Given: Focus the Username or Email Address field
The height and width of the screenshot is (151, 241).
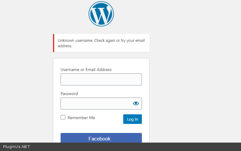Looking at the screenshot, I should 101,79.
